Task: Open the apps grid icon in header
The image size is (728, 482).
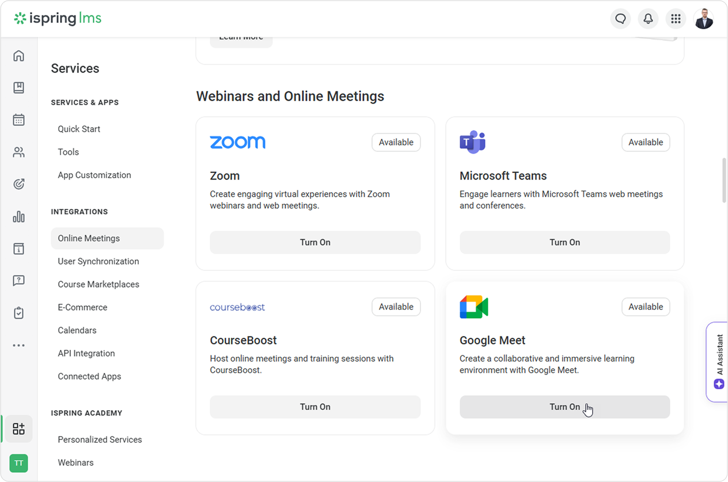Action: click(676, 19)
